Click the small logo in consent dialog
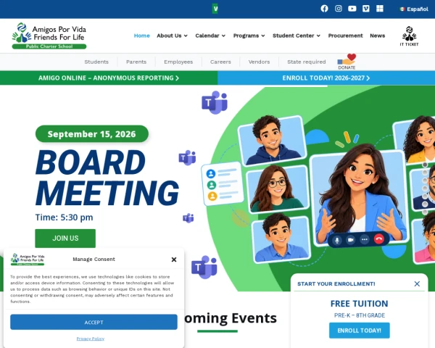Image resolution: width=435 pixels, height=348 pixels. coord(28,260)
